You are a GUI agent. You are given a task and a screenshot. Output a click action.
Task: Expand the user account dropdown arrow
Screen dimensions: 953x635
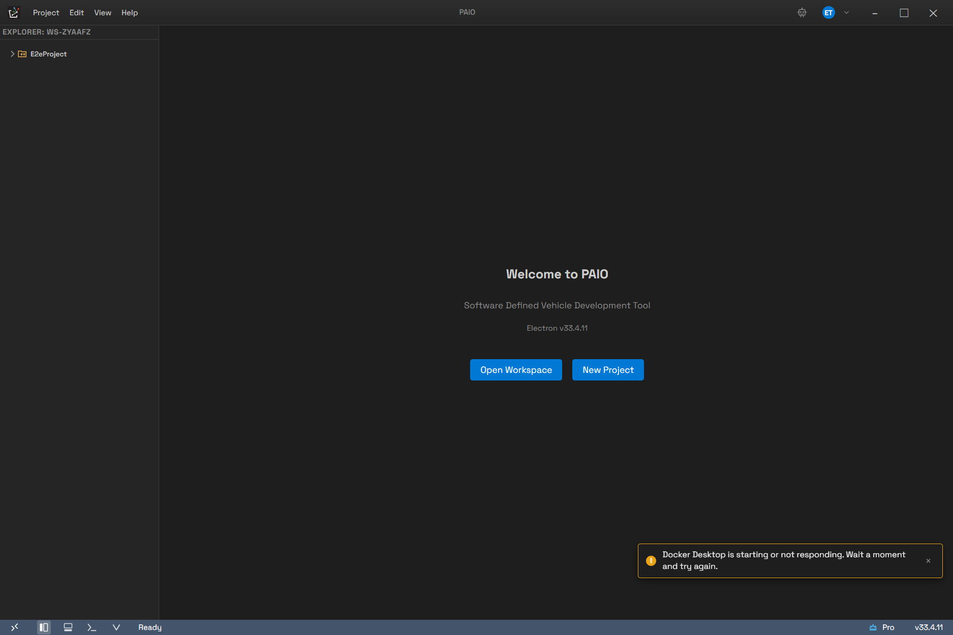click(846, 13)
